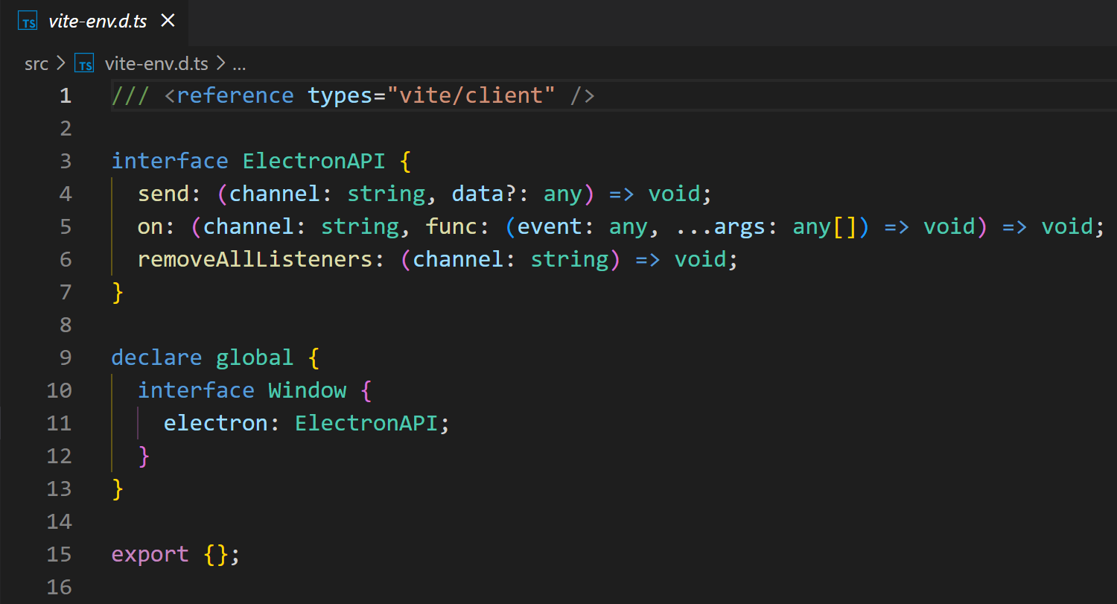The image size is (1117, 604).
Task: Click the declare keyword on line 9
Action: coord(156,357)
